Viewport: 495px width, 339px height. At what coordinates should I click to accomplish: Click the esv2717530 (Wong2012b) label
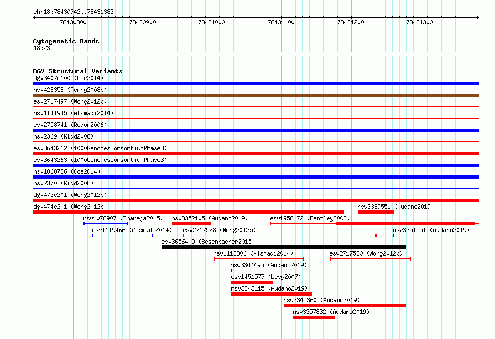(x=366, y=253)
